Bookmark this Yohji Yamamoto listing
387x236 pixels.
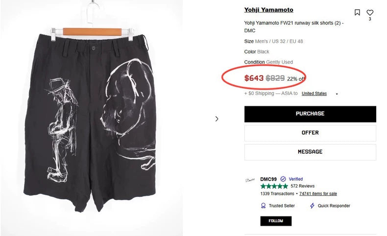tap(357, 13)
